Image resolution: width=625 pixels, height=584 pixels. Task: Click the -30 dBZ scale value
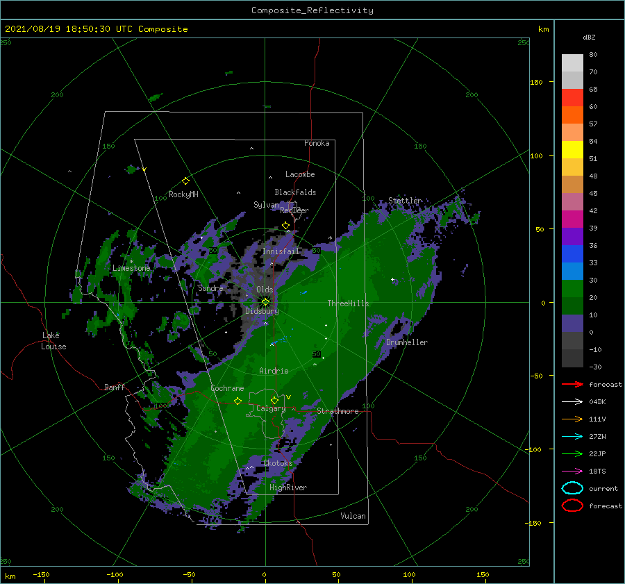(x=596, y=367)
